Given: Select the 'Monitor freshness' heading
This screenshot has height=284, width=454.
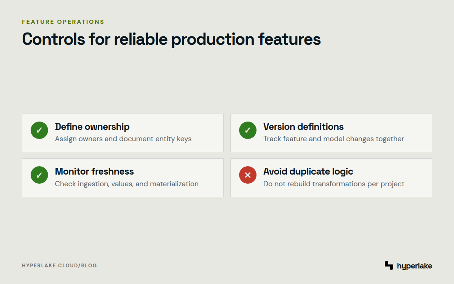Looking at the screenshot, I should (94, 171).
